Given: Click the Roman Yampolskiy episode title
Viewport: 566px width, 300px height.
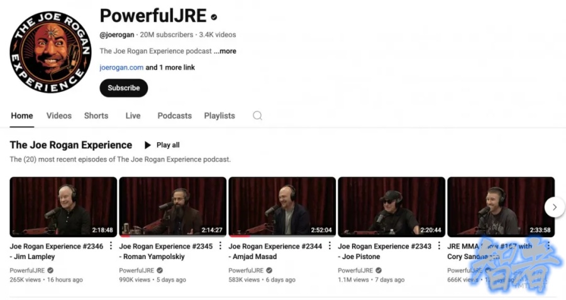Looking at the screenshot, I should pos(165,252).
